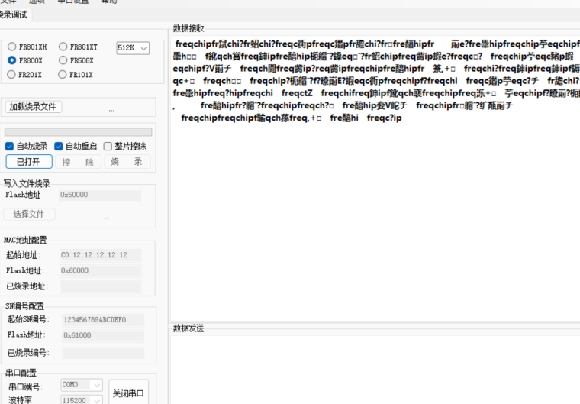
Task: Enable the 整片擦除 checkbox
Action: (108, 146)
